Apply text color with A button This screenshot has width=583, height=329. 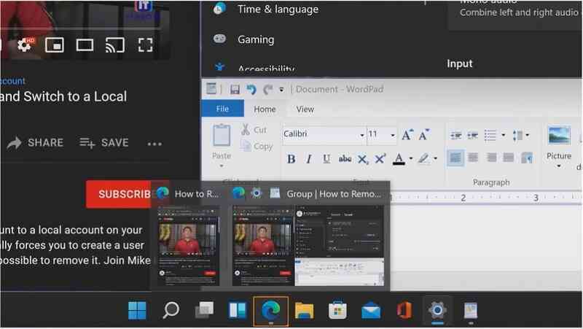click(399, 159)
